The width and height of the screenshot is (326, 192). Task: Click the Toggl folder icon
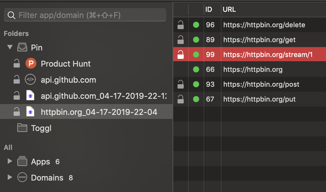pyautogui.click(x=22, y=128)
